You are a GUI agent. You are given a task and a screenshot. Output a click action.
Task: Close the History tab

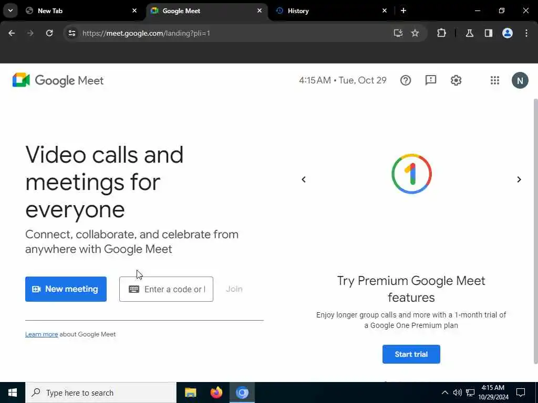point(384,10)
